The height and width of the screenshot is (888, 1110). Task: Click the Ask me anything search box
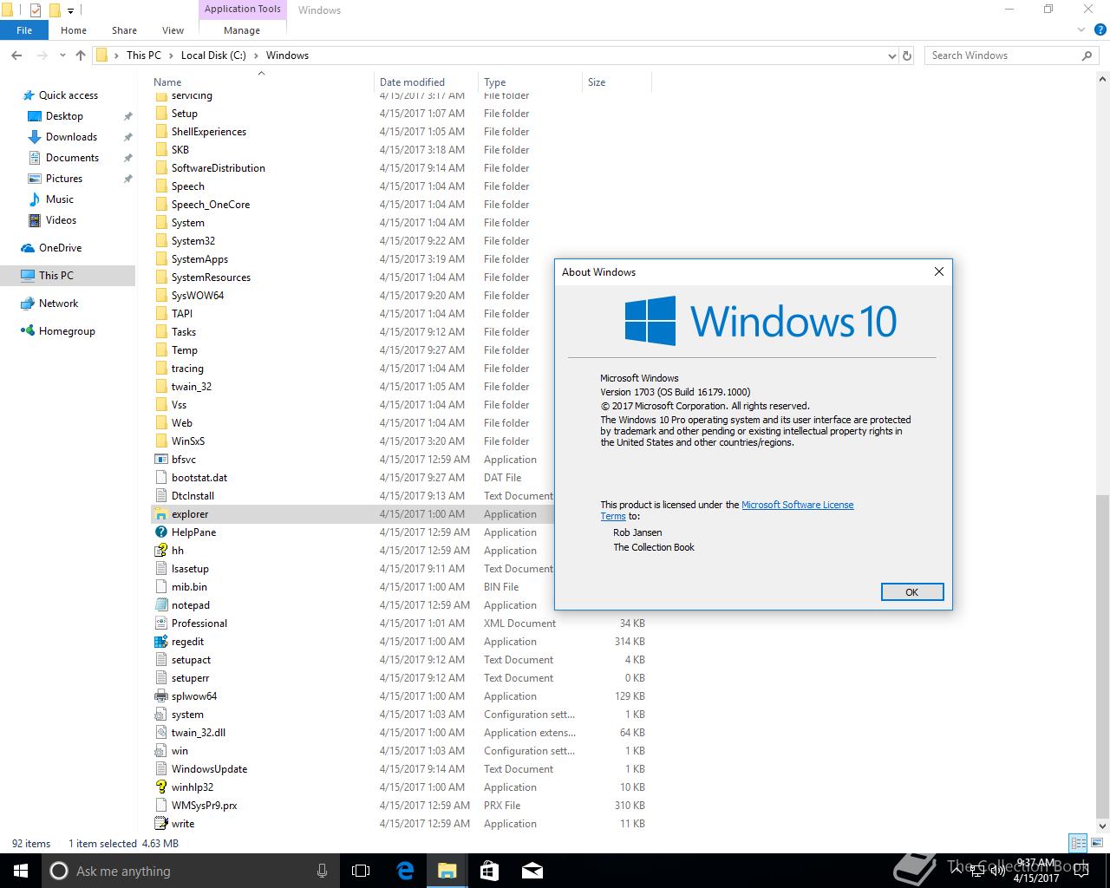coord(190,871)
